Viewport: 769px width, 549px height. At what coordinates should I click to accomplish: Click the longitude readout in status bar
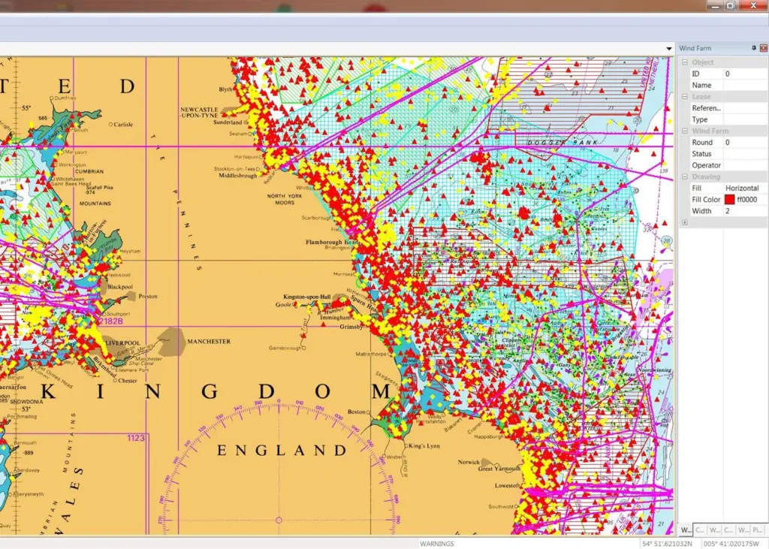pos(731,544)
